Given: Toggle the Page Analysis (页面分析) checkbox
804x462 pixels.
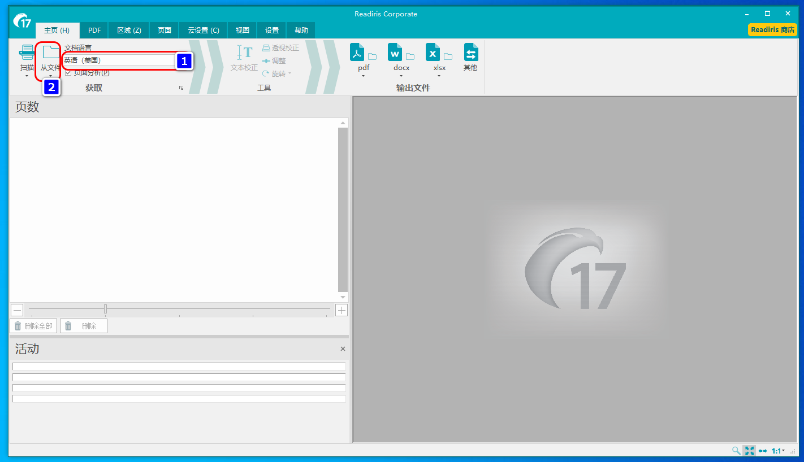Looking at the screenshot, I should pyautogui.click(x=68, y=73).
